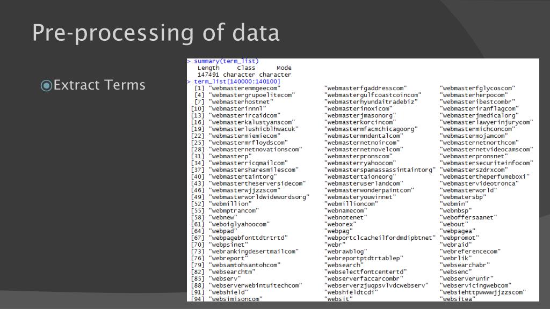The width and height of the screenshot is (550, 309).
Task: Click the 'webmasterfglycoscom' entry
Action: 477,89
